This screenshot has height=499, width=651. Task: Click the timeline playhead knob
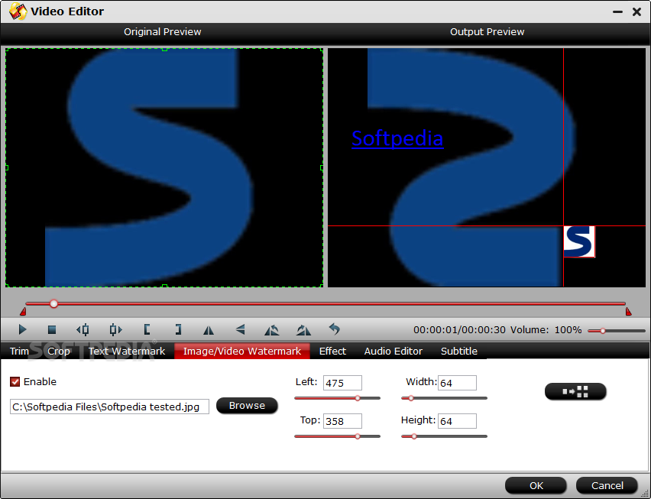point(53,304)
